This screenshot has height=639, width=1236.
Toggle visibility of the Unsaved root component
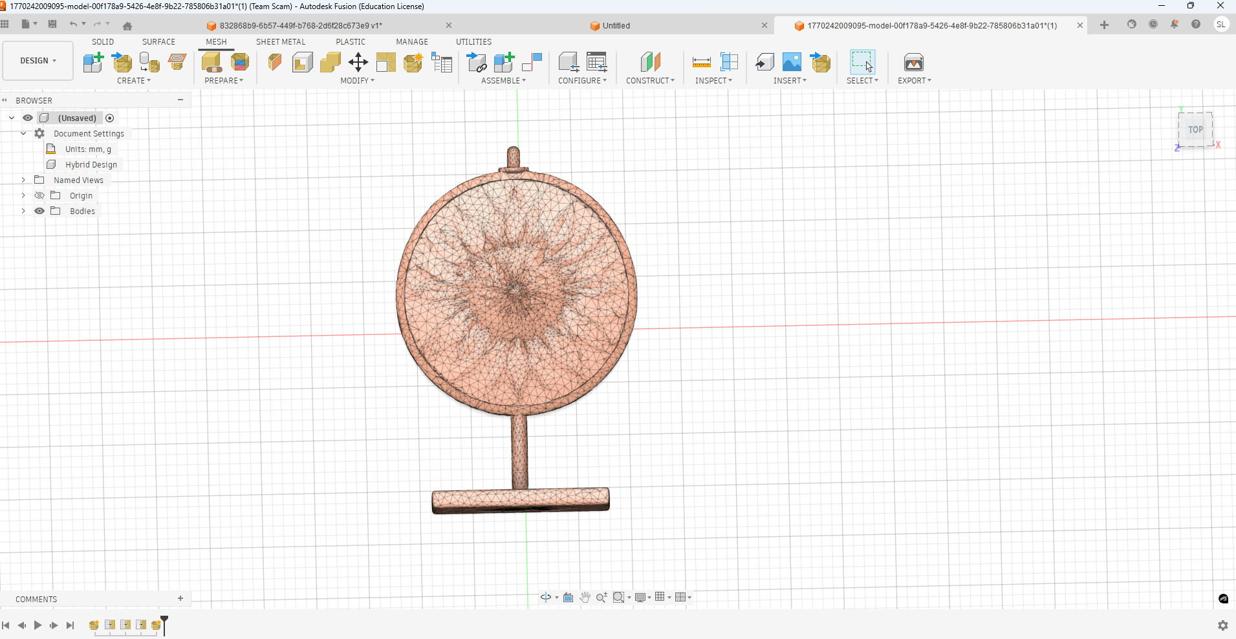pyautogui.click(x=28, y=118)
